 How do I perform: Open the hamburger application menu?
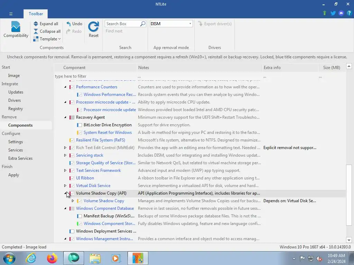[11, 14]
